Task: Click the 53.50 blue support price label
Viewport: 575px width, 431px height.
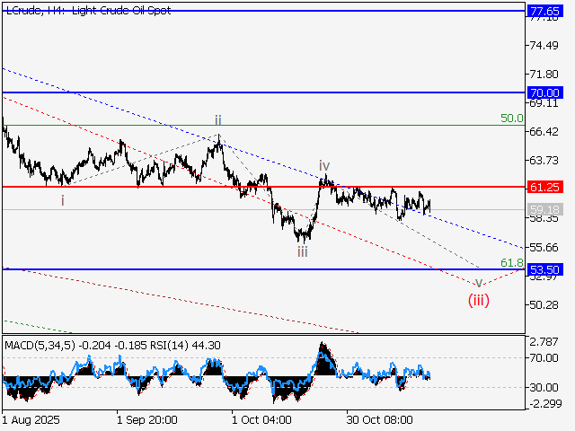Action: point(545,269)
